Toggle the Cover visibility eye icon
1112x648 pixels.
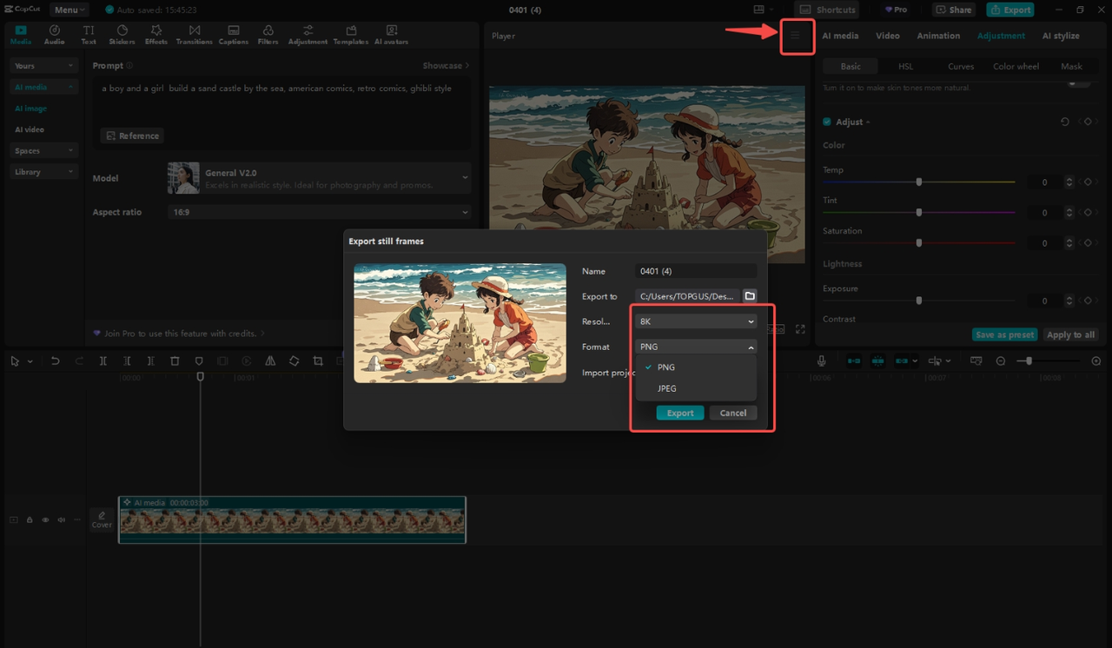click(x=44, y=519)
